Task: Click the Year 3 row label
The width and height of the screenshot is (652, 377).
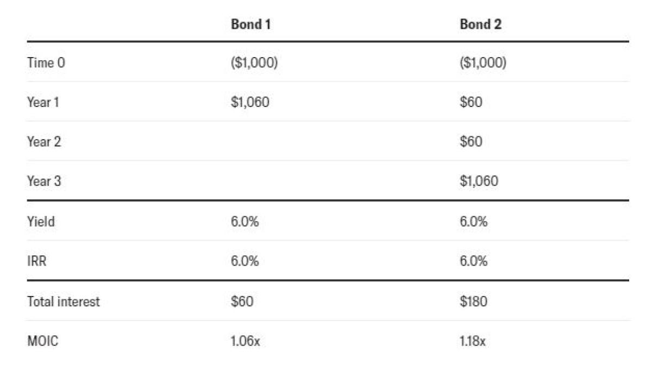Action: coord(44,181)
